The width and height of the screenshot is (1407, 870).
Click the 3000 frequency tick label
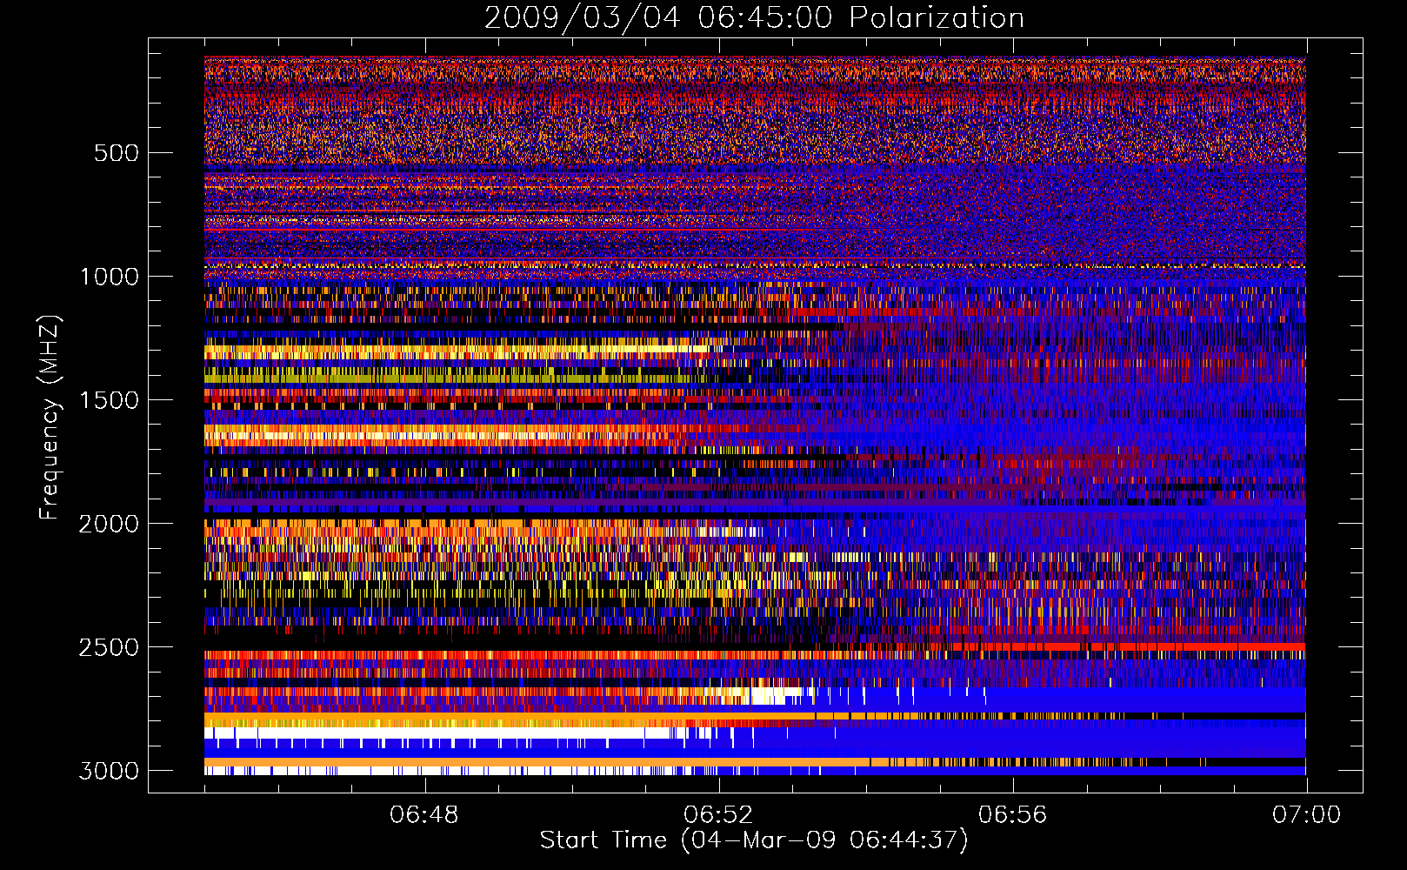point(109,771)
